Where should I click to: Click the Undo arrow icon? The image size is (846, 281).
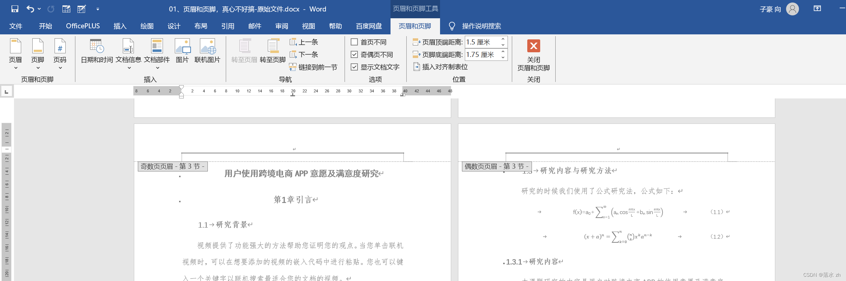pyautogui.click(x=30, y=9)
